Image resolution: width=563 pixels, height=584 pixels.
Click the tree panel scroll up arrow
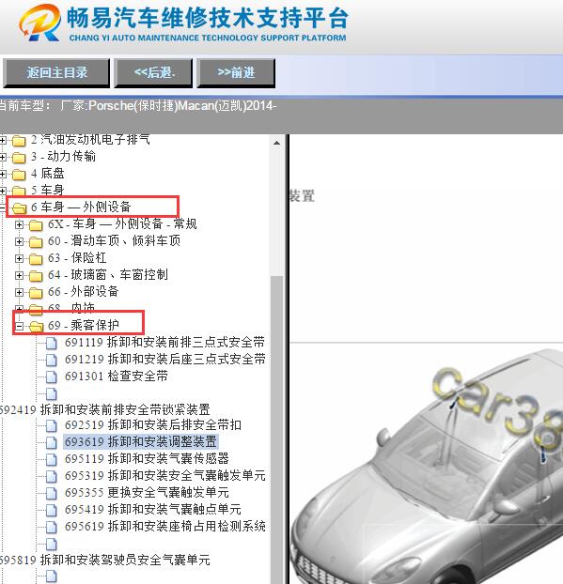(276, 143)
